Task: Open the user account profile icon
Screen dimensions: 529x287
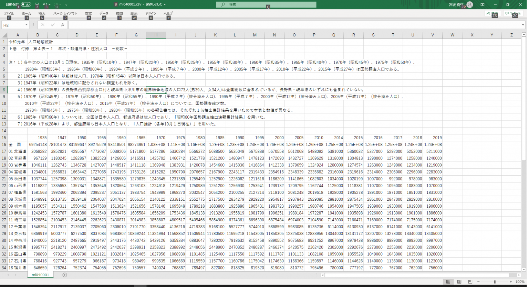Action: click(470, 4)
